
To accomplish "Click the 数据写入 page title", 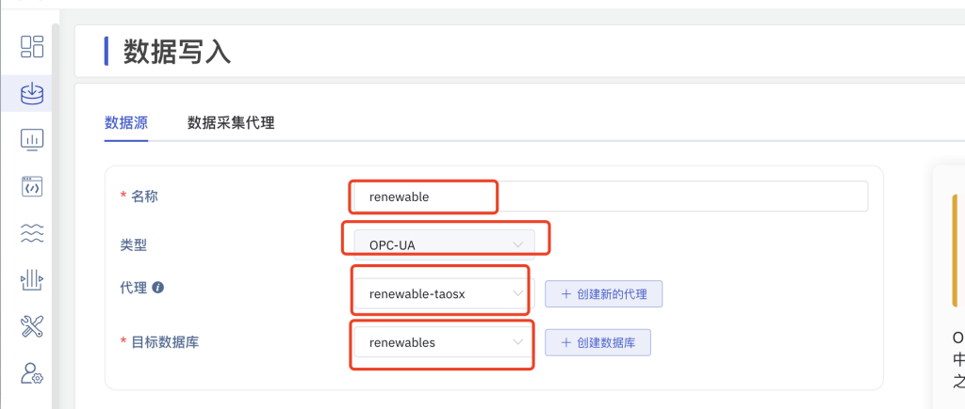I will (x=177, y=51).
